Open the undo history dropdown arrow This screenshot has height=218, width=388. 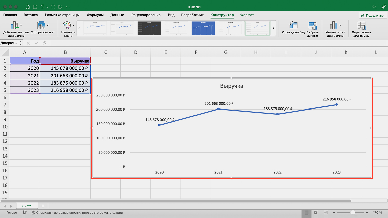pyautogui.click(x=47, y=7)
